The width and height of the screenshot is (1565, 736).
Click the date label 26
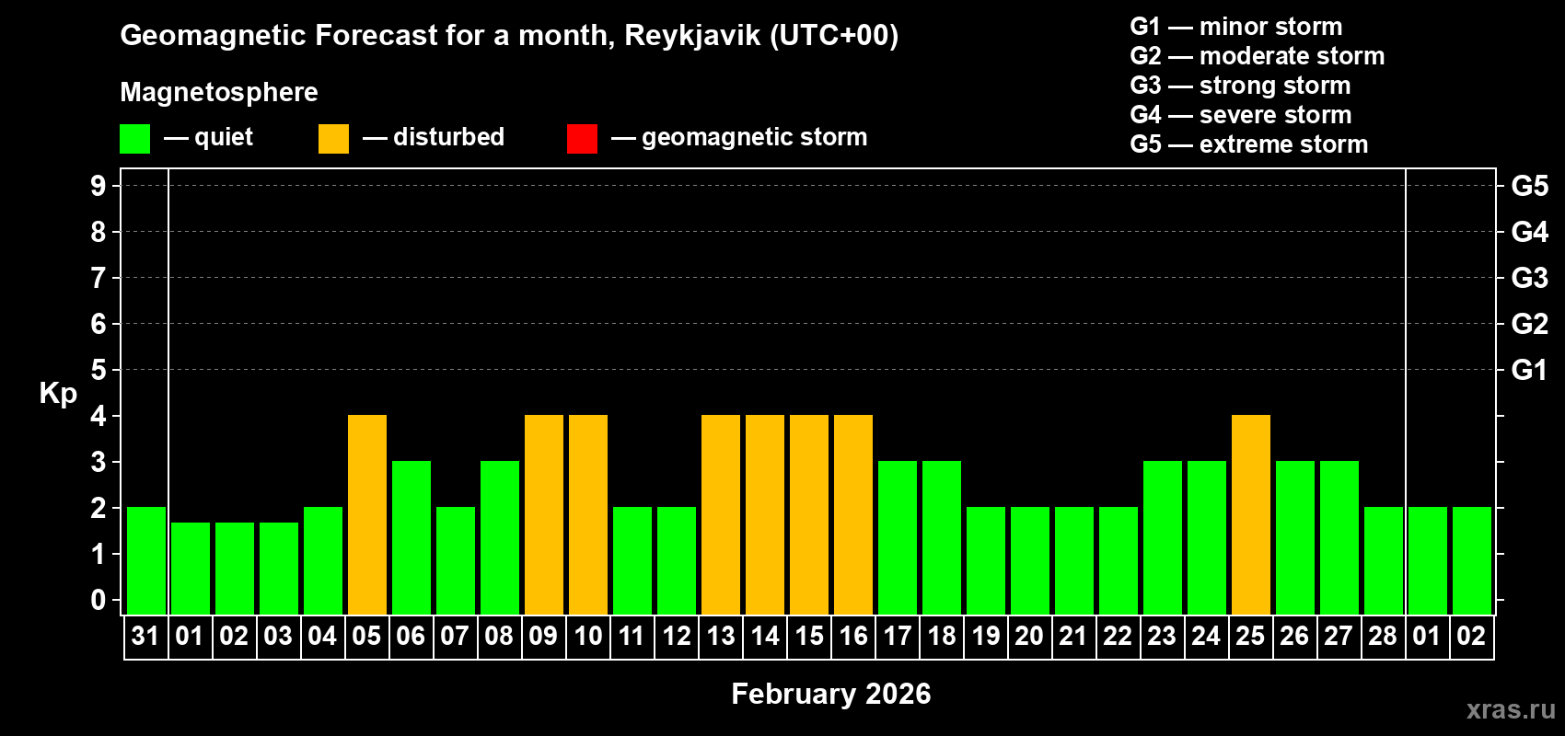(1294, 636)
